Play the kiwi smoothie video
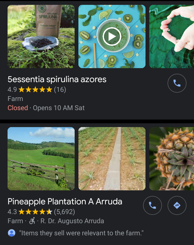This screenshot has width=194, height=245. (112, 36)
